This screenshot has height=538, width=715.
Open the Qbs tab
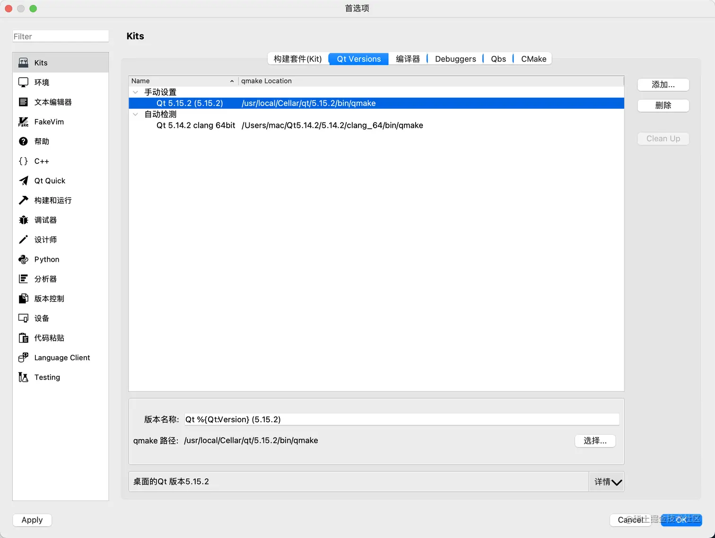click(498, 59)
